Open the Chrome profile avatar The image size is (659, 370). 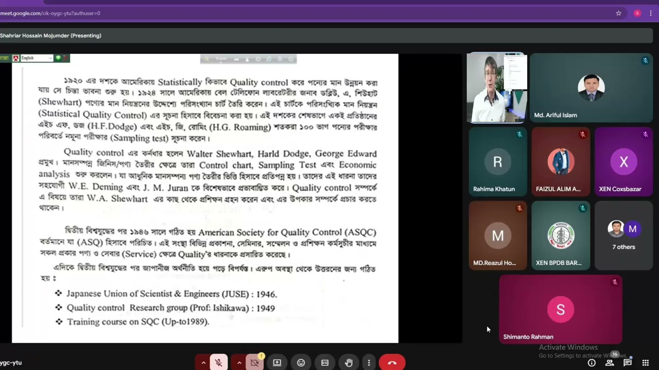tap(637, 13)
